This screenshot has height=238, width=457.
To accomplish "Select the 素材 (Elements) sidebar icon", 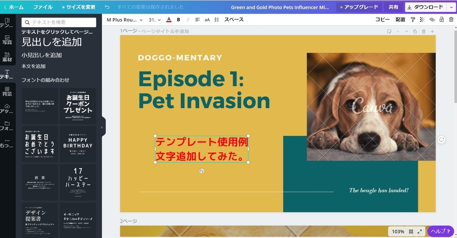I will (x=6, y=56).
